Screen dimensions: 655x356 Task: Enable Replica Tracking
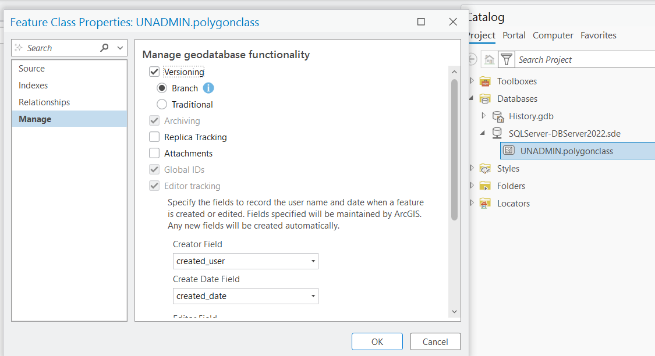154,137
